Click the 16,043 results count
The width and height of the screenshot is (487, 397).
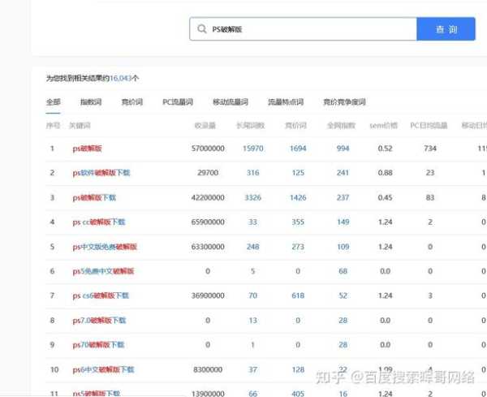pyautogui.click(x=121, y=78)
